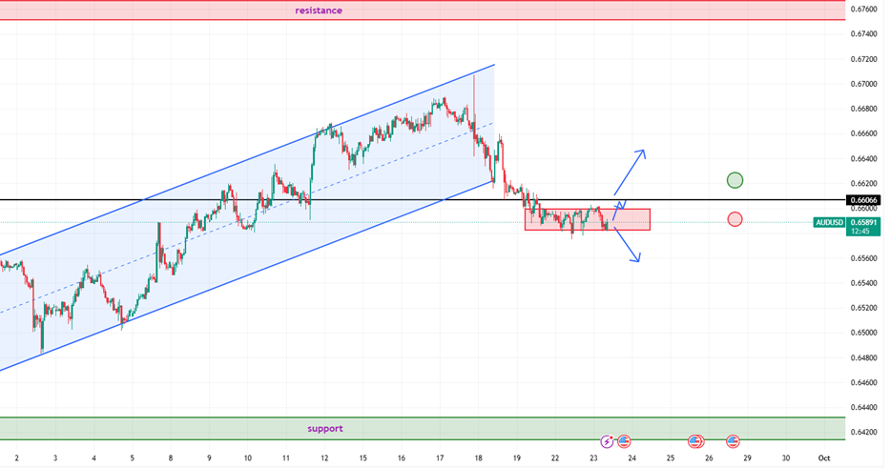This screenshot has height=468, width=890.
Task: Click date 30 on the time axis
Action: pos(786,458)
